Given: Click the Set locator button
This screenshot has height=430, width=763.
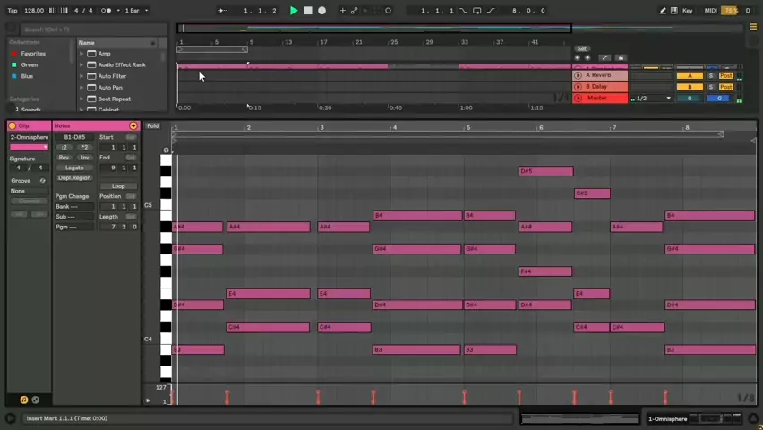Looking at the screenshot, I should click(582, 48).
